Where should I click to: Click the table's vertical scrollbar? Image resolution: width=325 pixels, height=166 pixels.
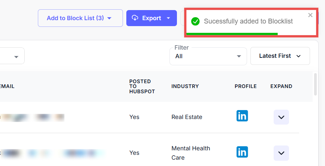[316, 86]
